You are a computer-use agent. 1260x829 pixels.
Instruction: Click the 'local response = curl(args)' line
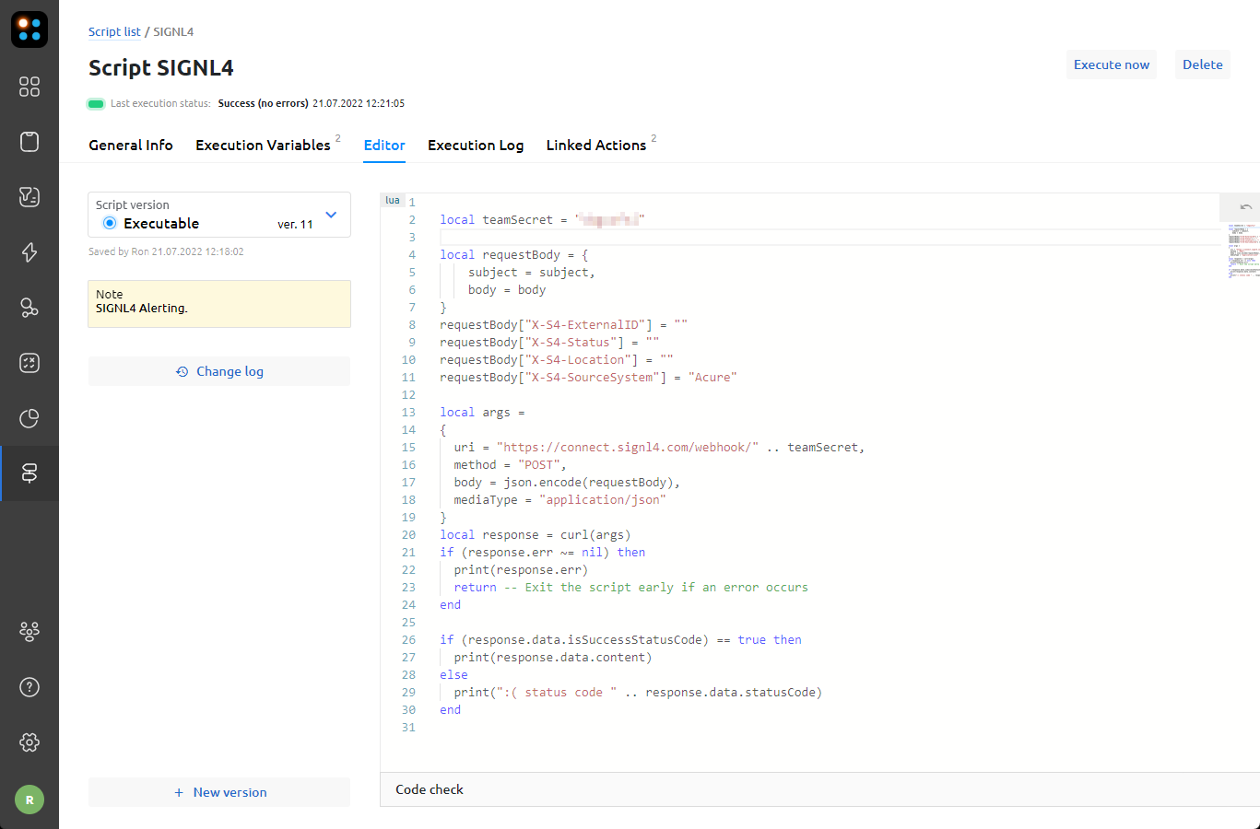(x=536, y=534)
